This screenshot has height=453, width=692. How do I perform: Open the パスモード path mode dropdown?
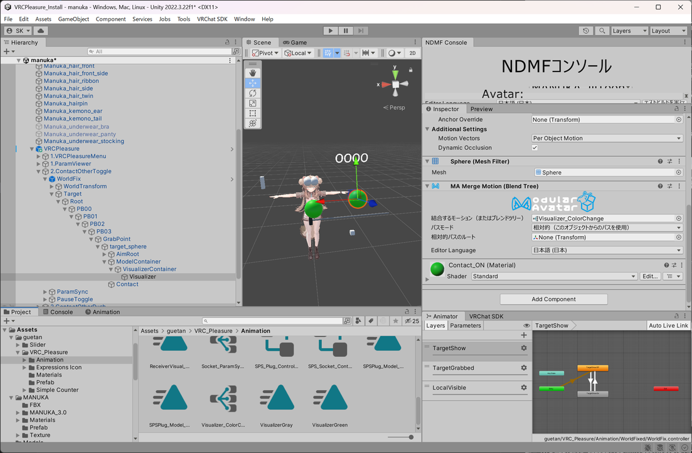[607, 227]
